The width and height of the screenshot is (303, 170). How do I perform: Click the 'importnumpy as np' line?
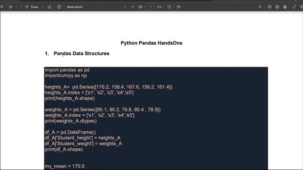[x=66, y=76]
